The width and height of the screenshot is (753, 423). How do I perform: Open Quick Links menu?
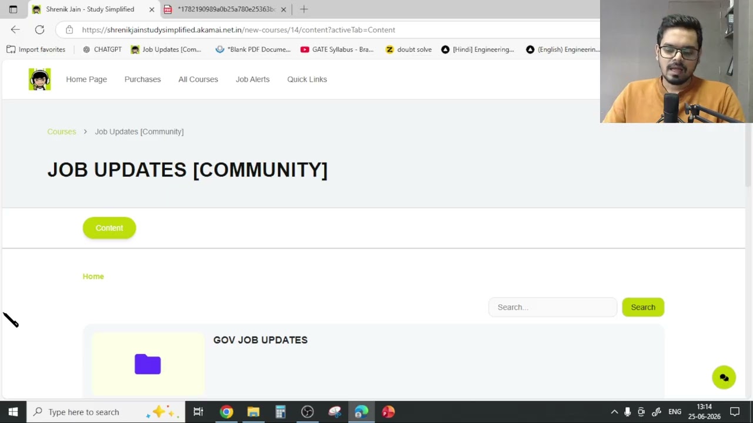pos(307,79)
